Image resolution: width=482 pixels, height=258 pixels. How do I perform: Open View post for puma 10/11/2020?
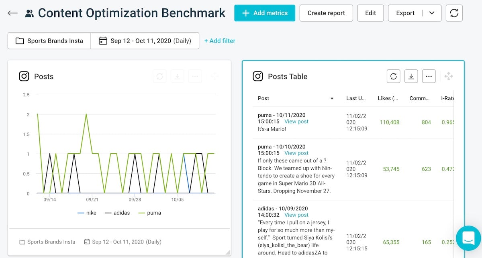[296, 122]
